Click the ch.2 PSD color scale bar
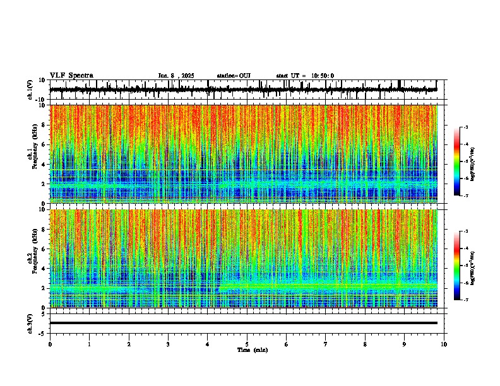 [x=456, y=266]
